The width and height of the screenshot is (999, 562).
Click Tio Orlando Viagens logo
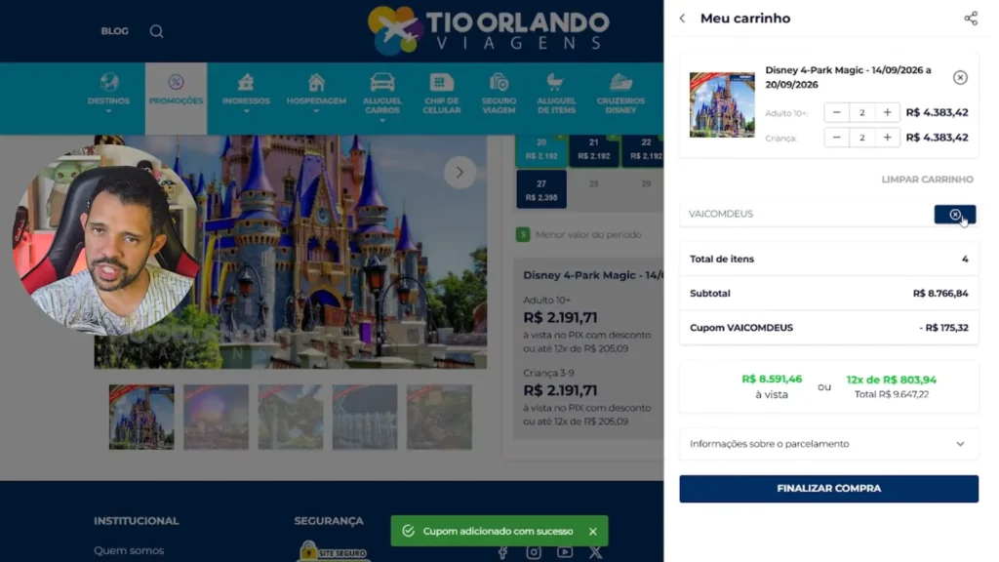(x=488, y=30)
